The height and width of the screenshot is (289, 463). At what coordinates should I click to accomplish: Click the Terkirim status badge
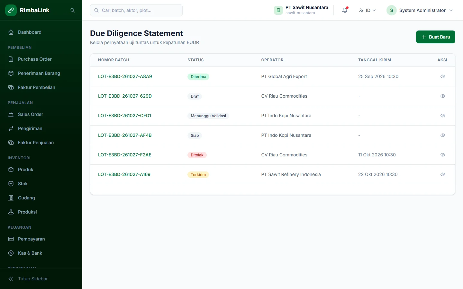click(x=198, y=175)
